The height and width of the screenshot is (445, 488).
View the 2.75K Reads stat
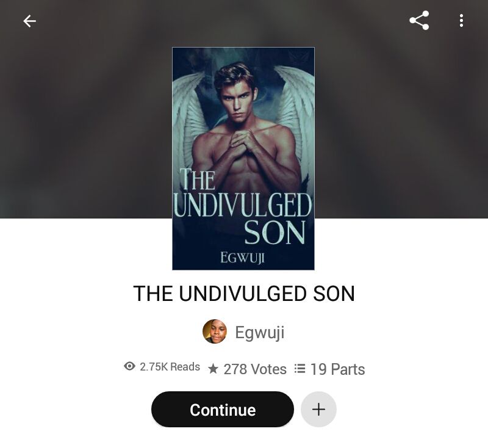click(170, 366)
